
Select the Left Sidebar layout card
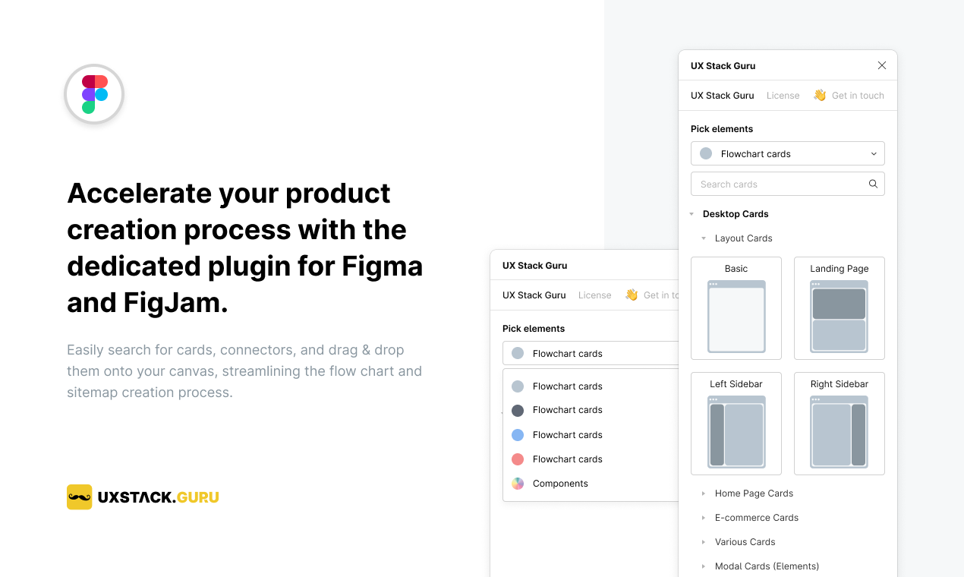[x=736, y=424]
